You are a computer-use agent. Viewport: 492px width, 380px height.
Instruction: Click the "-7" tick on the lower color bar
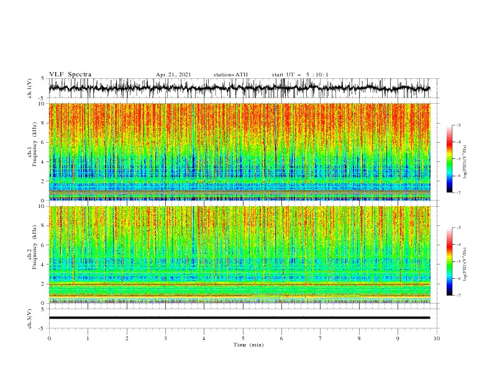[x=458, y=295]
